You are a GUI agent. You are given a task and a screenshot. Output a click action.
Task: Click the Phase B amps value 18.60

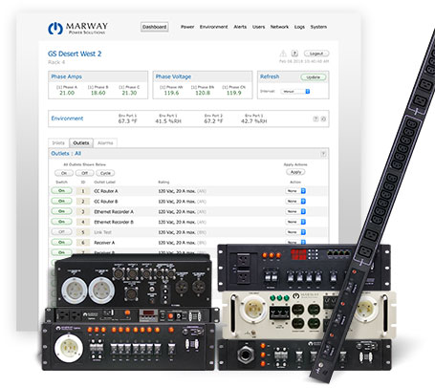click(x=98, y=93)
